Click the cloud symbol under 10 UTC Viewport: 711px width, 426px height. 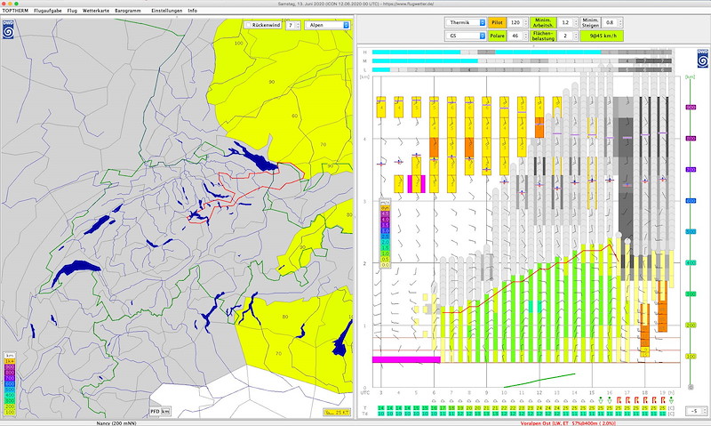click(x=504, y=400)
